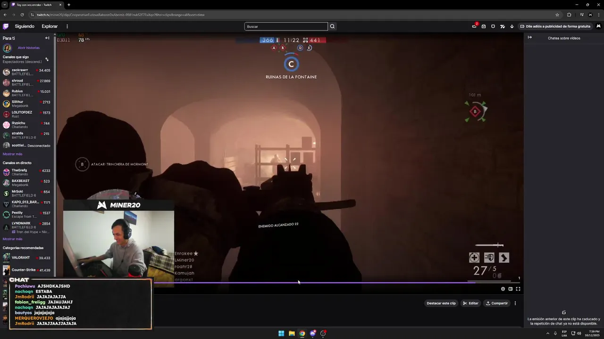
Task: Open Windows Start menu
Action: tap(281, 333)
